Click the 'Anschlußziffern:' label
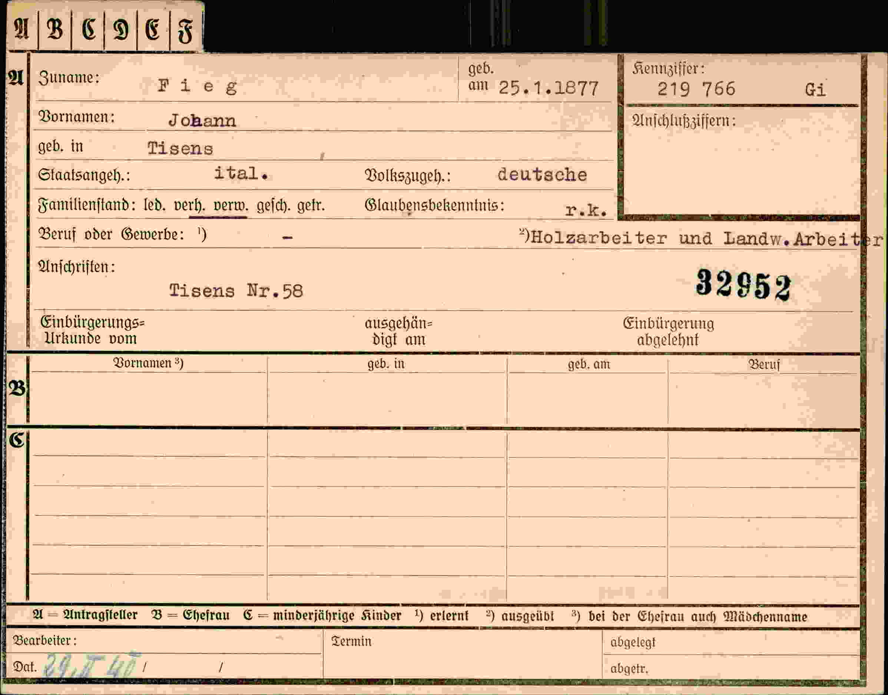Screen dimensions: 888x695 click(684, 120)
